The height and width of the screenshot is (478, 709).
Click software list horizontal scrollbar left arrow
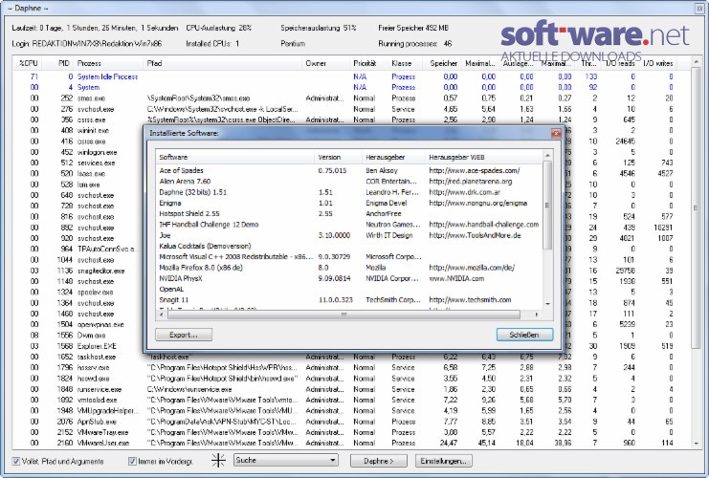[x=162, y=314]
